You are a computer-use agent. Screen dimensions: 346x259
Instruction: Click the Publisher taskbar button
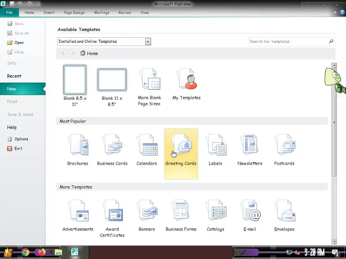click(x=75, y=252)
